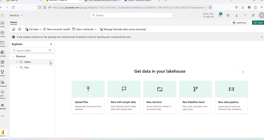Open the Open notebook dropdown
Screen dimensions: 264x140
click(84, 29)
